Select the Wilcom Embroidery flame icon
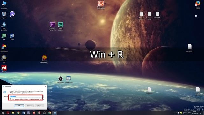 pos(44,59)
